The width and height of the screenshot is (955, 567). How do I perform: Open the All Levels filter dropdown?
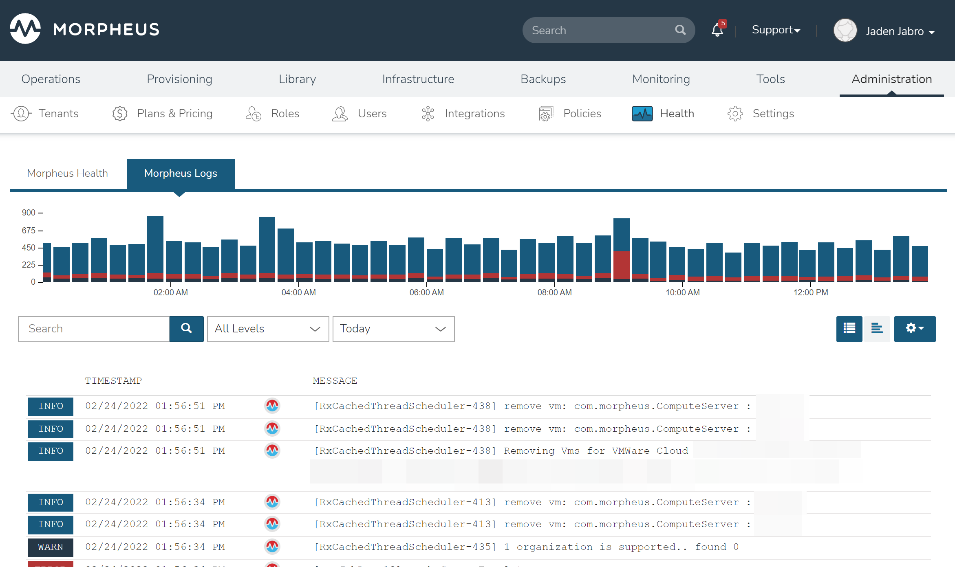[x=268, y=329]
